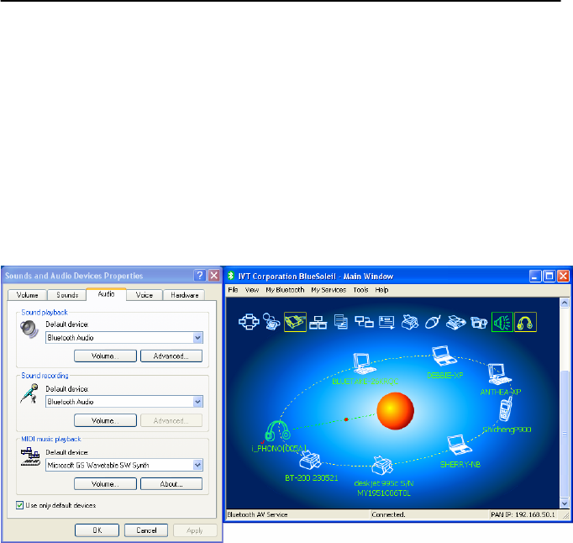Select the Basic Imaging camera icon
Screen dimensions: 573x543
click(479, 323)
